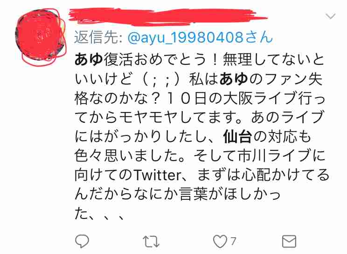The width and height of the screenshot is (347, 254).
Task: Click the さん suffix after the username
Action: click(258, 37)
